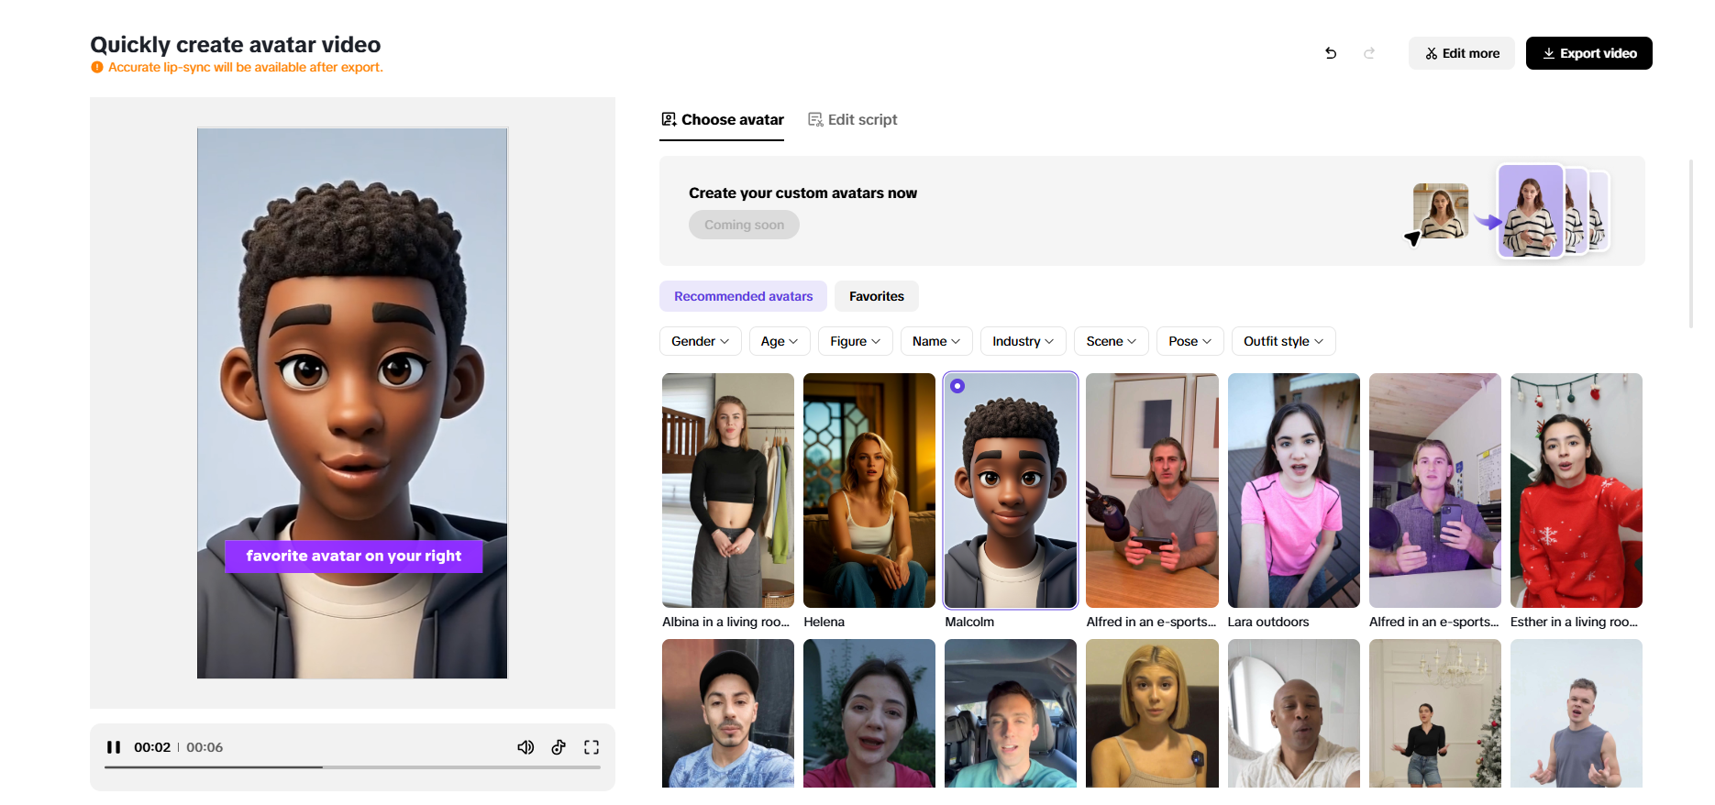1715x805 pixels.
Task: Open the Industry filter dropdown
Action: pos(1023,341)
